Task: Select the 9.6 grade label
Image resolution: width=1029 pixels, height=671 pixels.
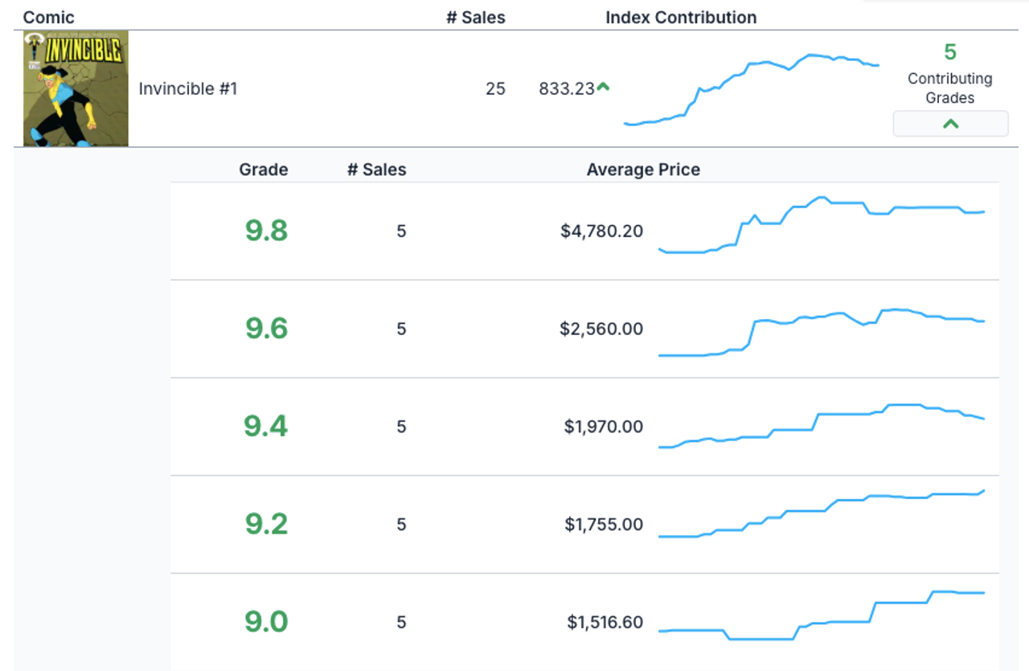Action: [x=266, y=329]
